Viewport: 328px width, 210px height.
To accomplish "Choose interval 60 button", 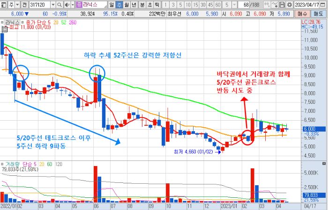I will click(x=218, y=4).
